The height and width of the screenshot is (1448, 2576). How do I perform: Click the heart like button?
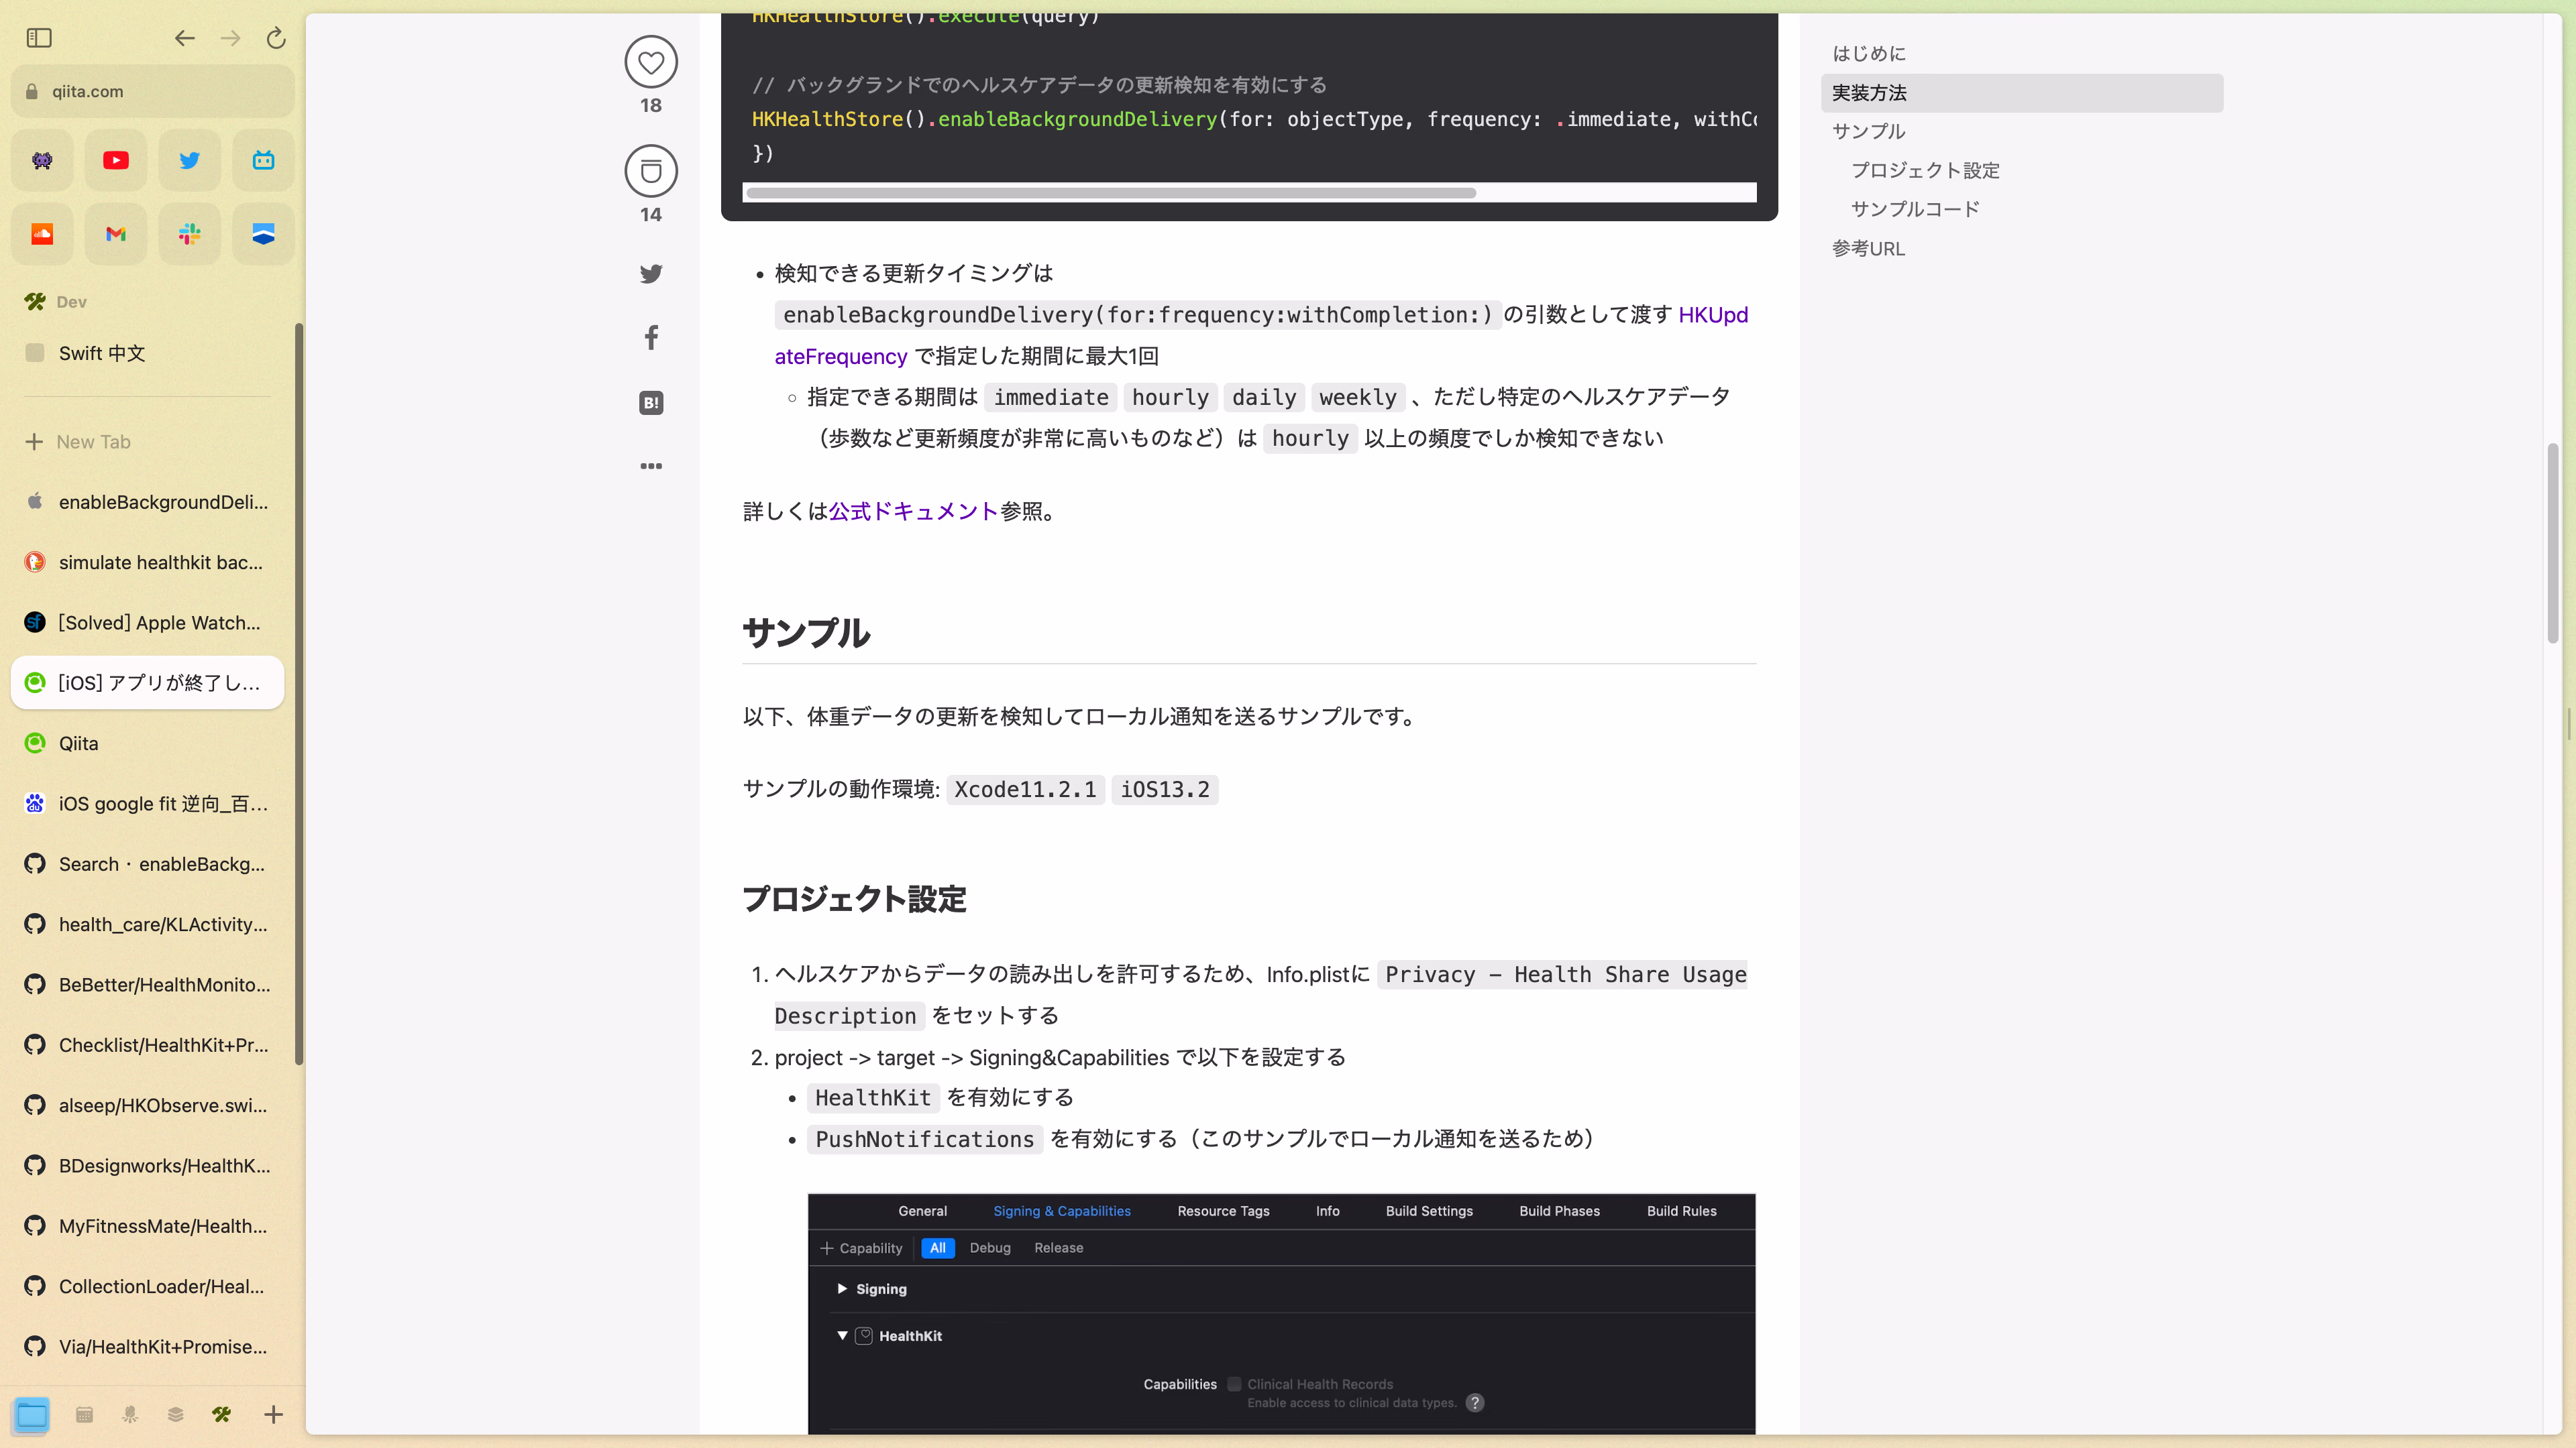(651, 62)
